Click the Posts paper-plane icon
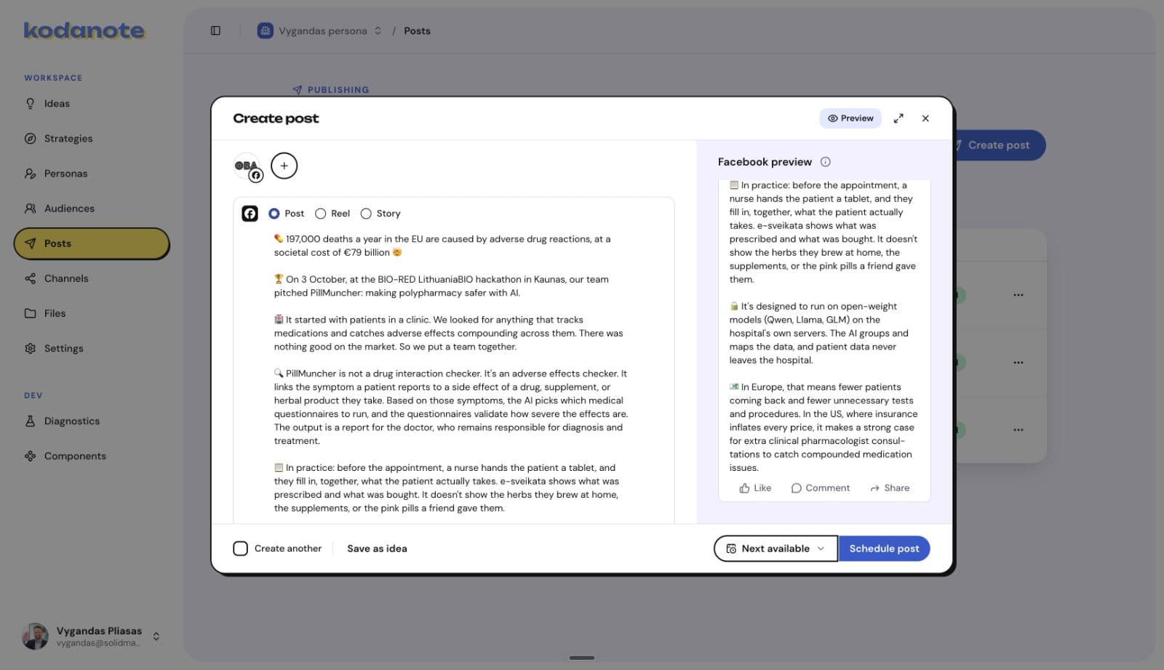1164x670 pixels. tap(30, 243)
